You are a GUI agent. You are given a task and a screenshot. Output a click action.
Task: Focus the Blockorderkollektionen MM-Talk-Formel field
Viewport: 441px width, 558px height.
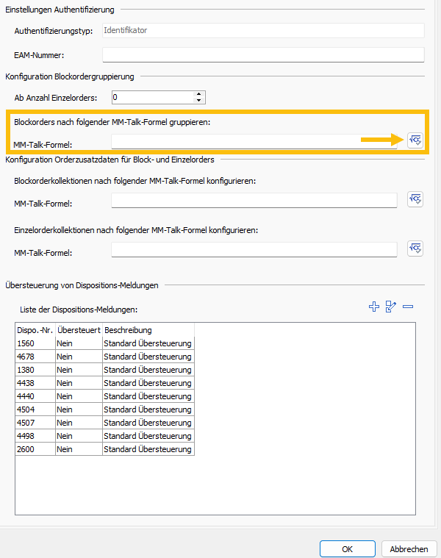click(x=254, y=201)
